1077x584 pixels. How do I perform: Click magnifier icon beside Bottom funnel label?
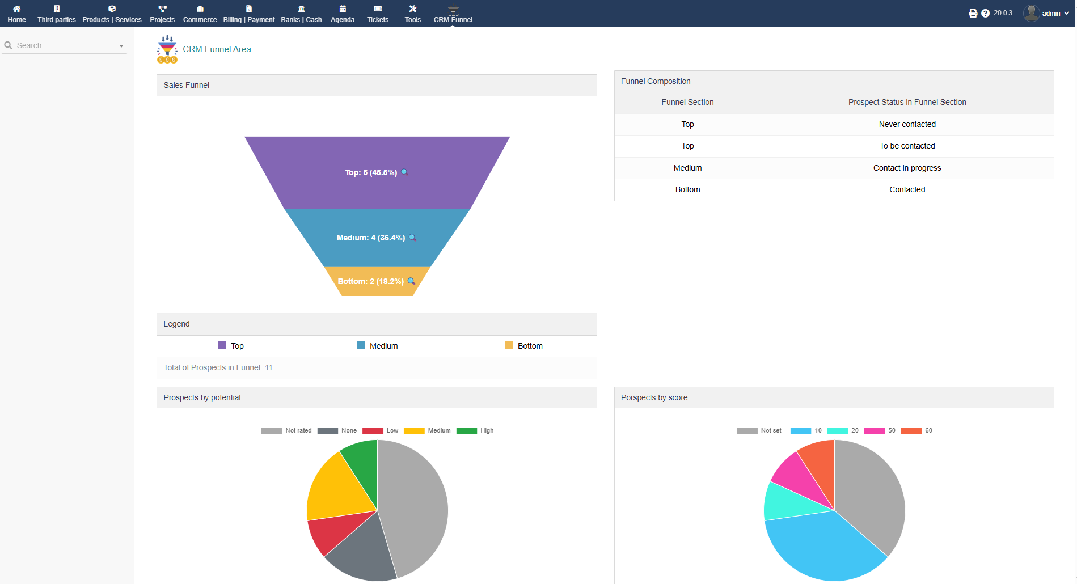411,281
